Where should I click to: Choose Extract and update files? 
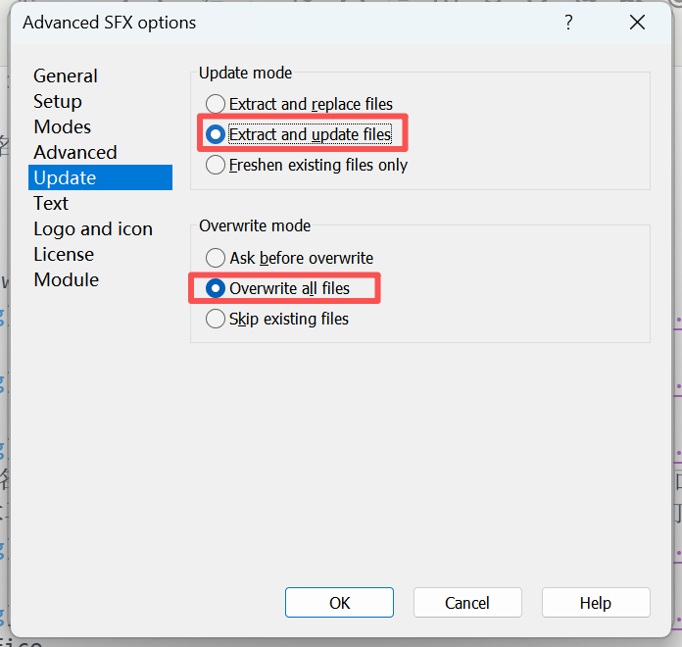coord(216,134)
